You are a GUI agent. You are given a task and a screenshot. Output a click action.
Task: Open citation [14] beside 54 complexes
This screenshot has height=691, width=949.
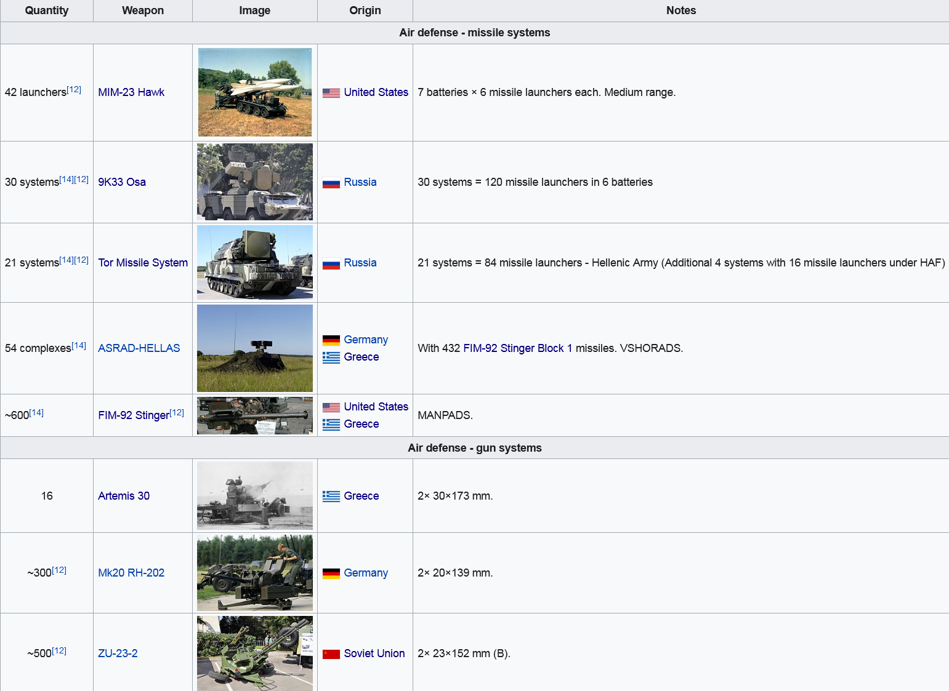(x=79, y=345)
